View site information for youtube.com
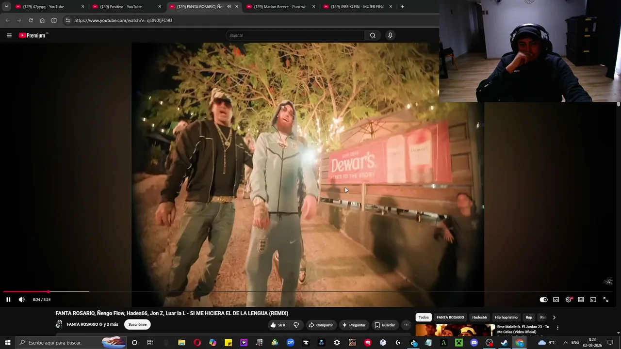621x349 pixels. coord(68,20)
